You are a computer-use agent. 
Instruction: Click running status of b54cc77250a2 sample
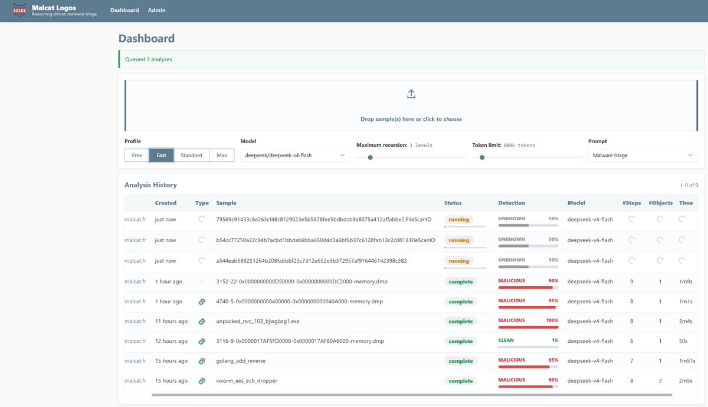459,240
